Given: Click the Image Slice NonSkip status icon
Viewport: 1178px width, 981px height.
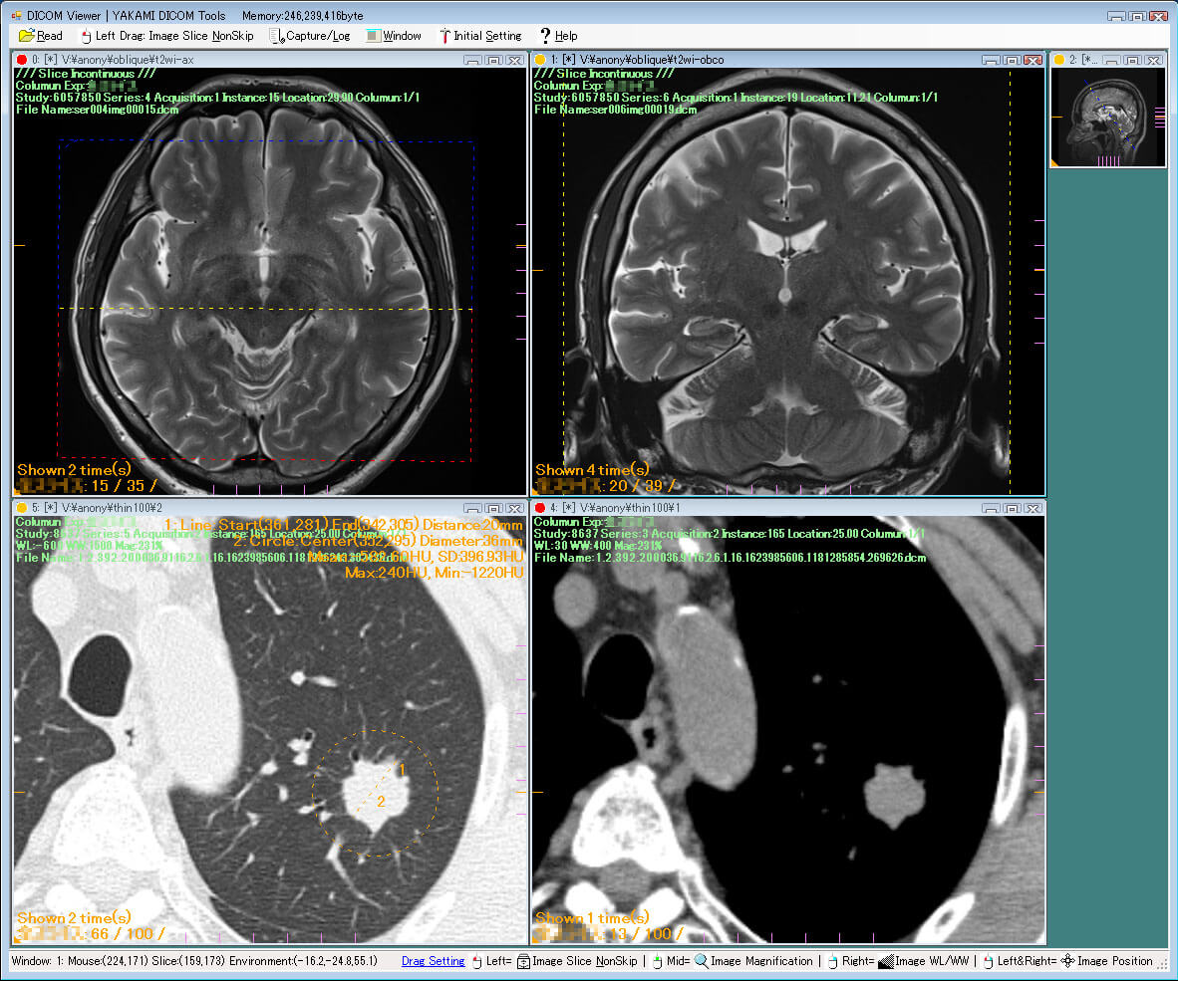Looking at the screenshot, I should [523, 961].
